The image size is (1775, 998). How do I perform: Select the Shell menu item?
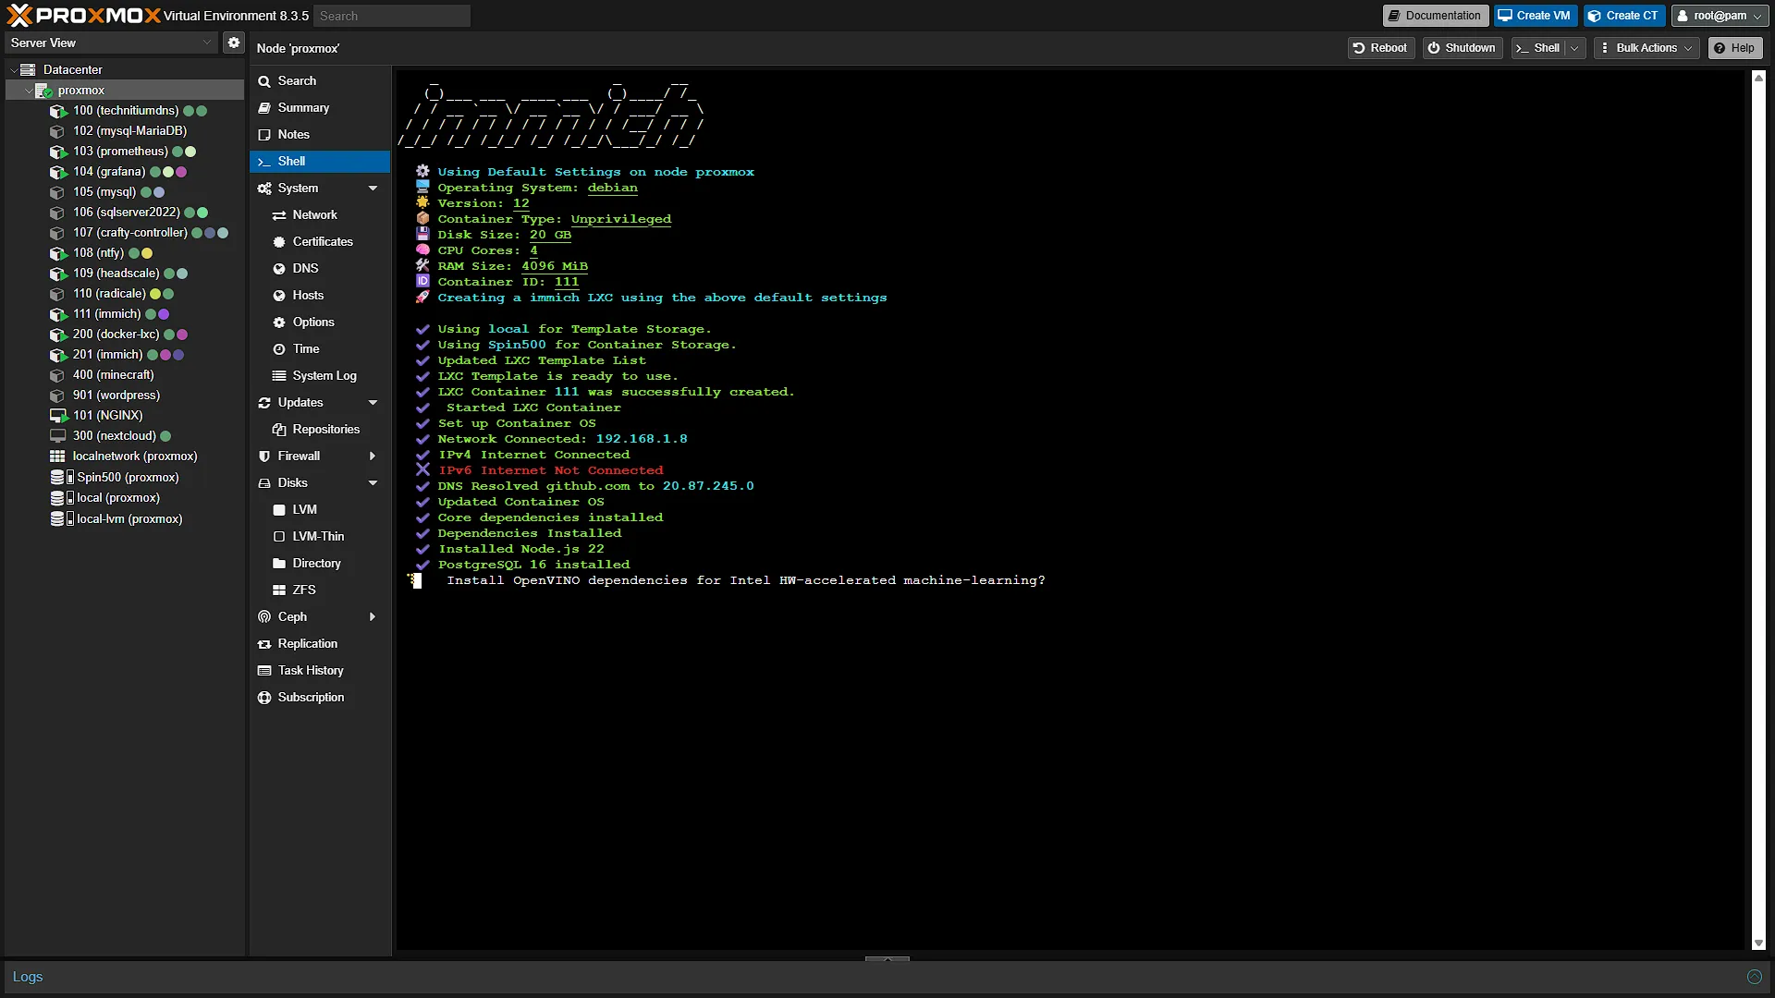[x=320, y=162]
